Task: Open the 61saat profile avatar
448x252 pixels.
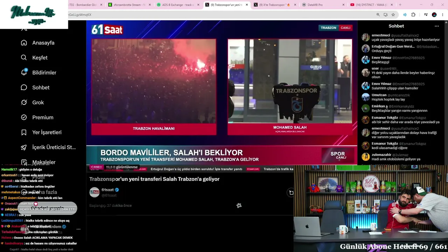Action: [94, 192]
